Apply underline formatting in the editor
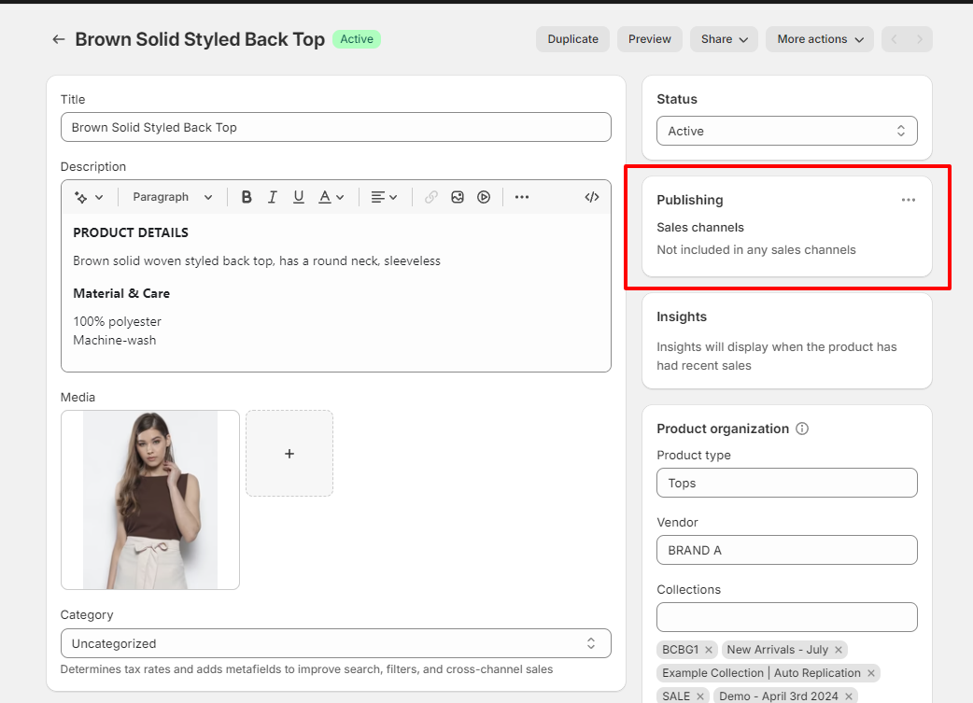Screen dimensions: 973x703 click(298, 197)
